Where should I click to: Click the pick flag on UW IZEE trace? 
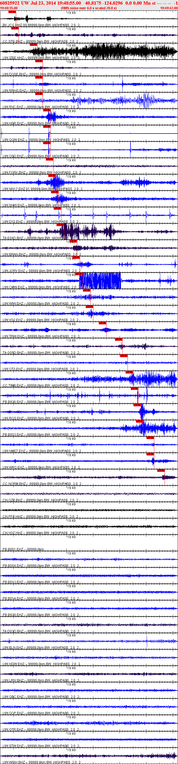pyautogui.click(x=33, y=45)
